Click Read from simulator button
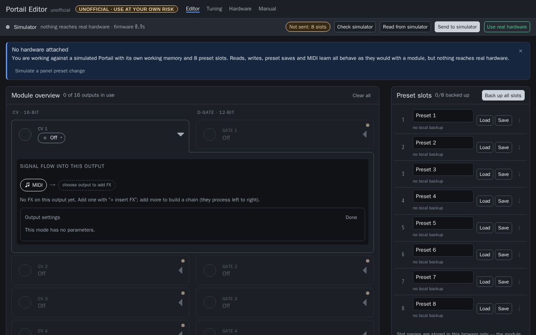This screenshot has width=536, height=335. tap(405, 27)
